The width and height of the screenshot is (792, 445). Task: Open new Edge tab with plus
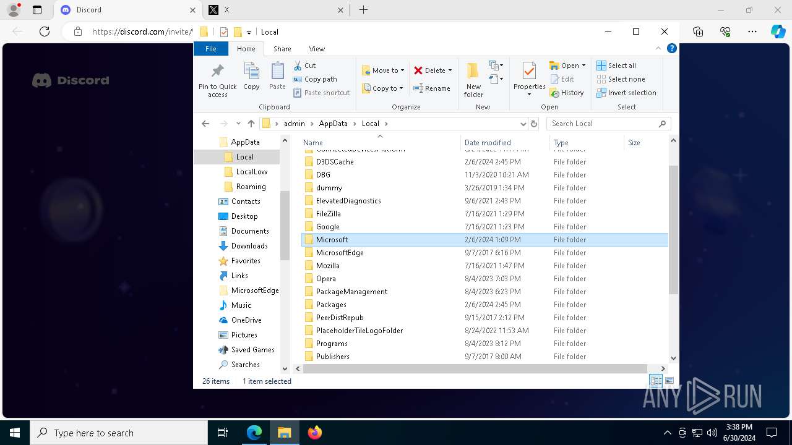click(x=363, y=10)
